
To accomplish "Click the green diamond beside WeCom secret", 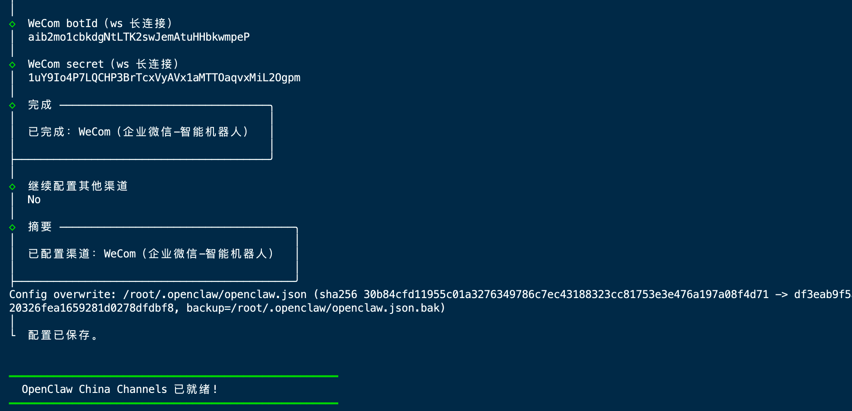I will (x=12, y=65).
